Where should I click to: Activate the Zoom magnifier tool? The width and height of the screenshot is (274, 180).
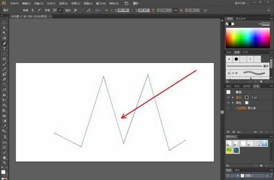(5, 163)
